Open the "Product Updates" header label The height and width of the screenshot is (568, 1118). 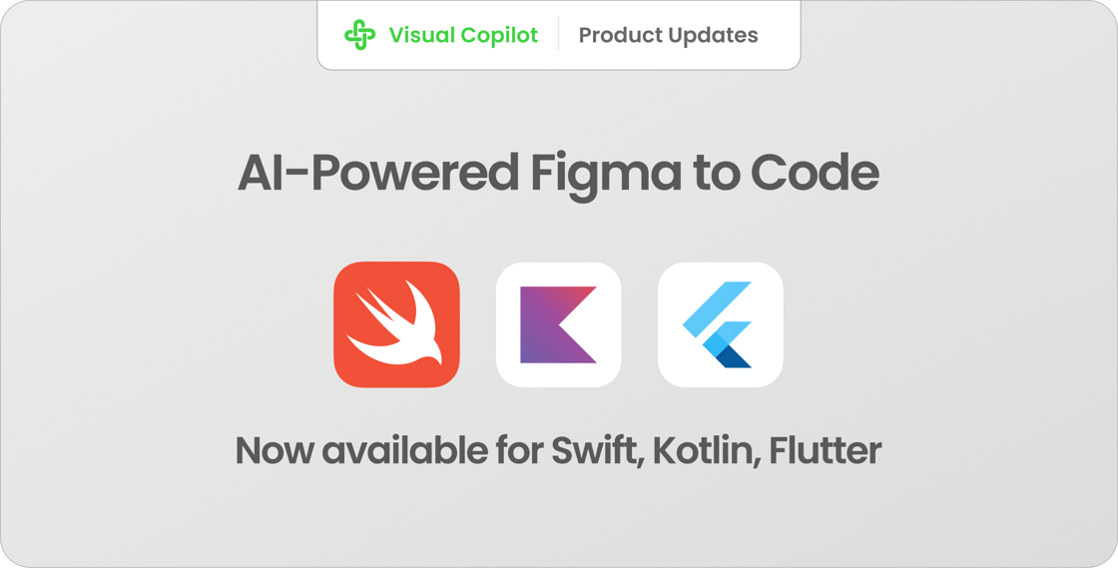[x=668, y=35]
